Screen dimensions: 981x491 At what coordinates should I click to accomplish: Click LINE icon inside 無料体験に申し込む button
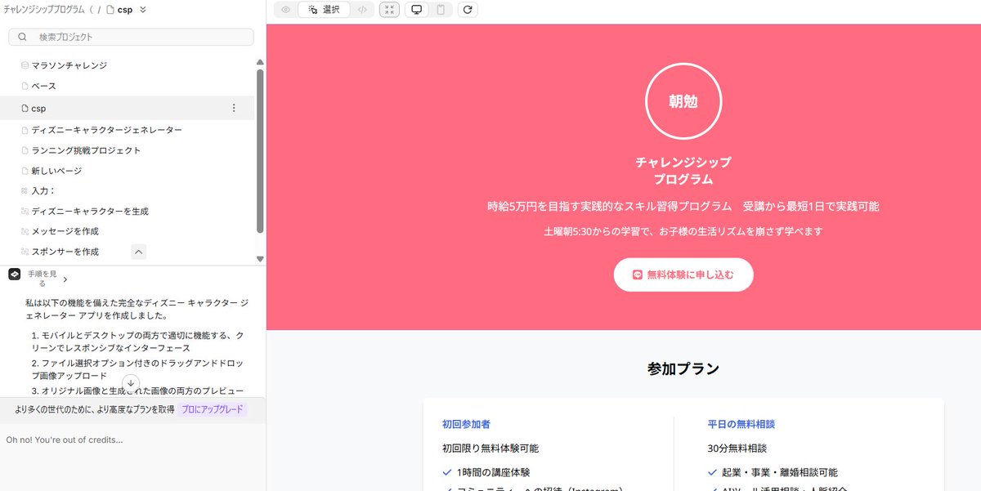[638, 275]
